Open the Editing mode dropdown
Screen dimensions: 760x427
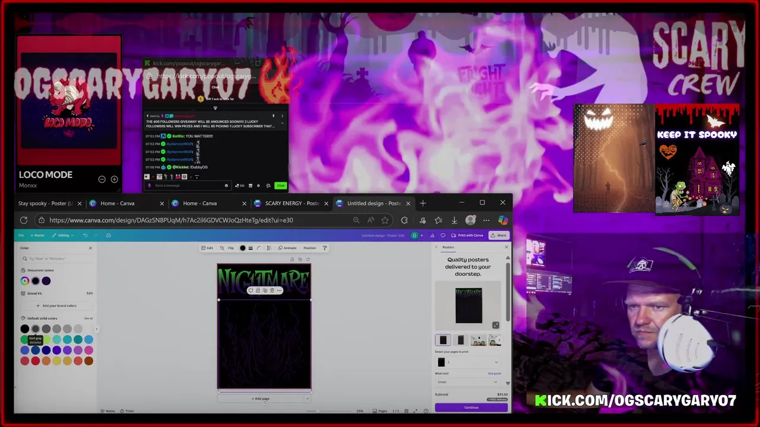62,235
